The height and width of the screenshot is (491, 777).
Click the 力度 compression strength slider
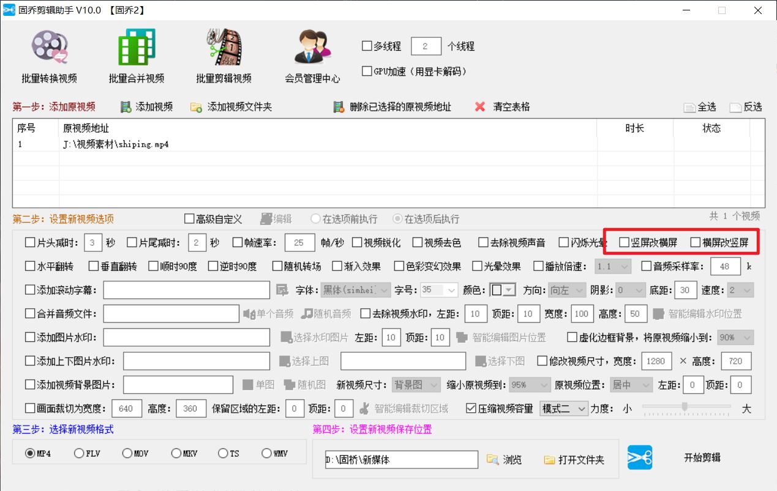tap(685, 408)
